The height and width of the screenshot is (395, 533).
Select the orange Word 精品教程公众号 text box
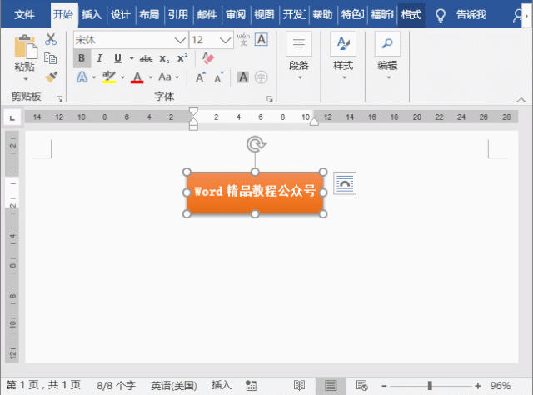coord(255,192)
